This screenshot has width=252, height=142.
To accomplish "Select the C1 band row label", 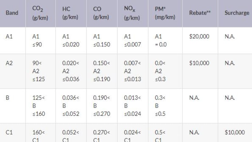I will coord(9,132).
